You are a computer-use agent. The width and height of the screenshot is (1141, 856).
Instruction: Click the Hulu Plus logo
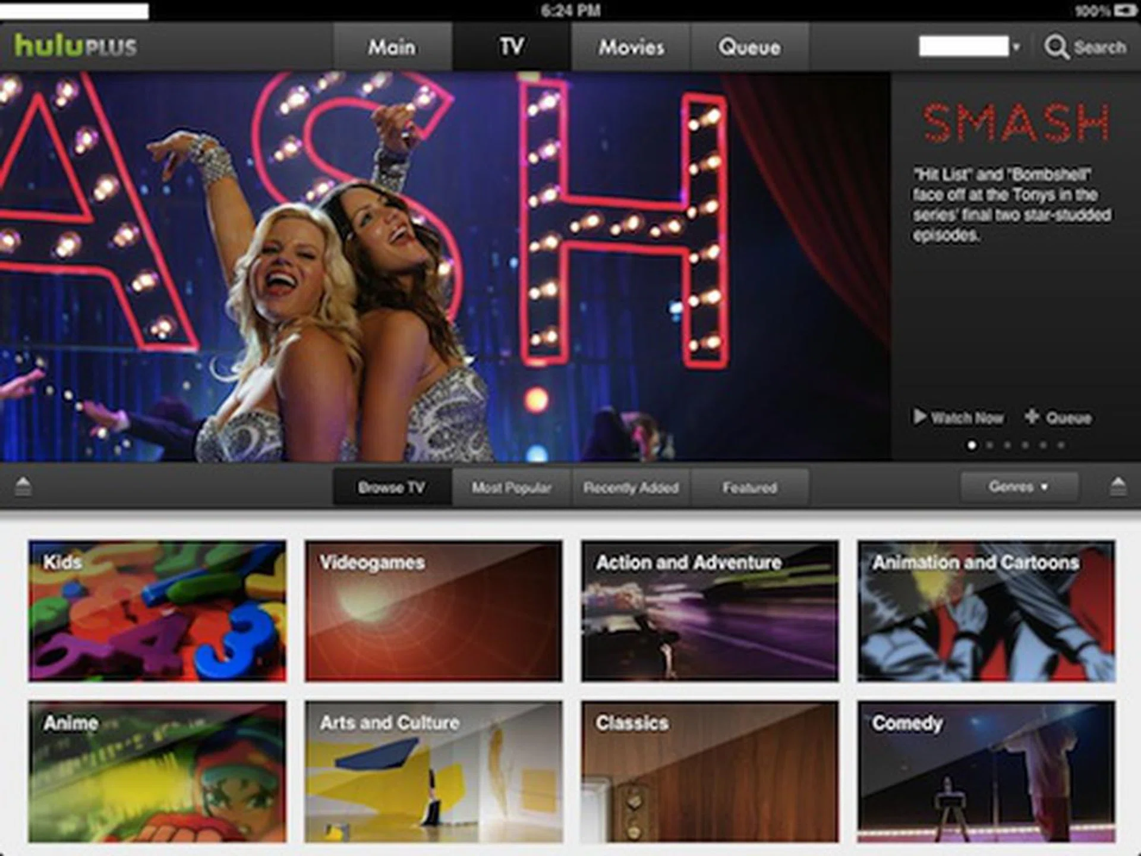coord(76,46)
